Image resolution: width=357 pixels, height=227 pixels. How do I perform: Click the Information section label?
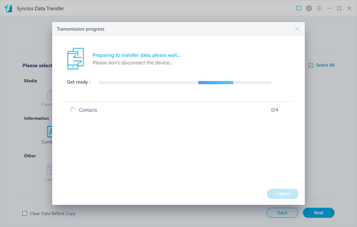tap(37, 118)
